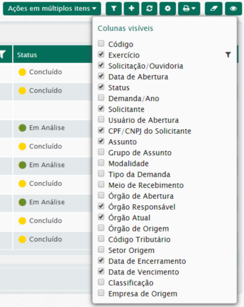Click the funnel icon beside Exercício

coord(228,55)
